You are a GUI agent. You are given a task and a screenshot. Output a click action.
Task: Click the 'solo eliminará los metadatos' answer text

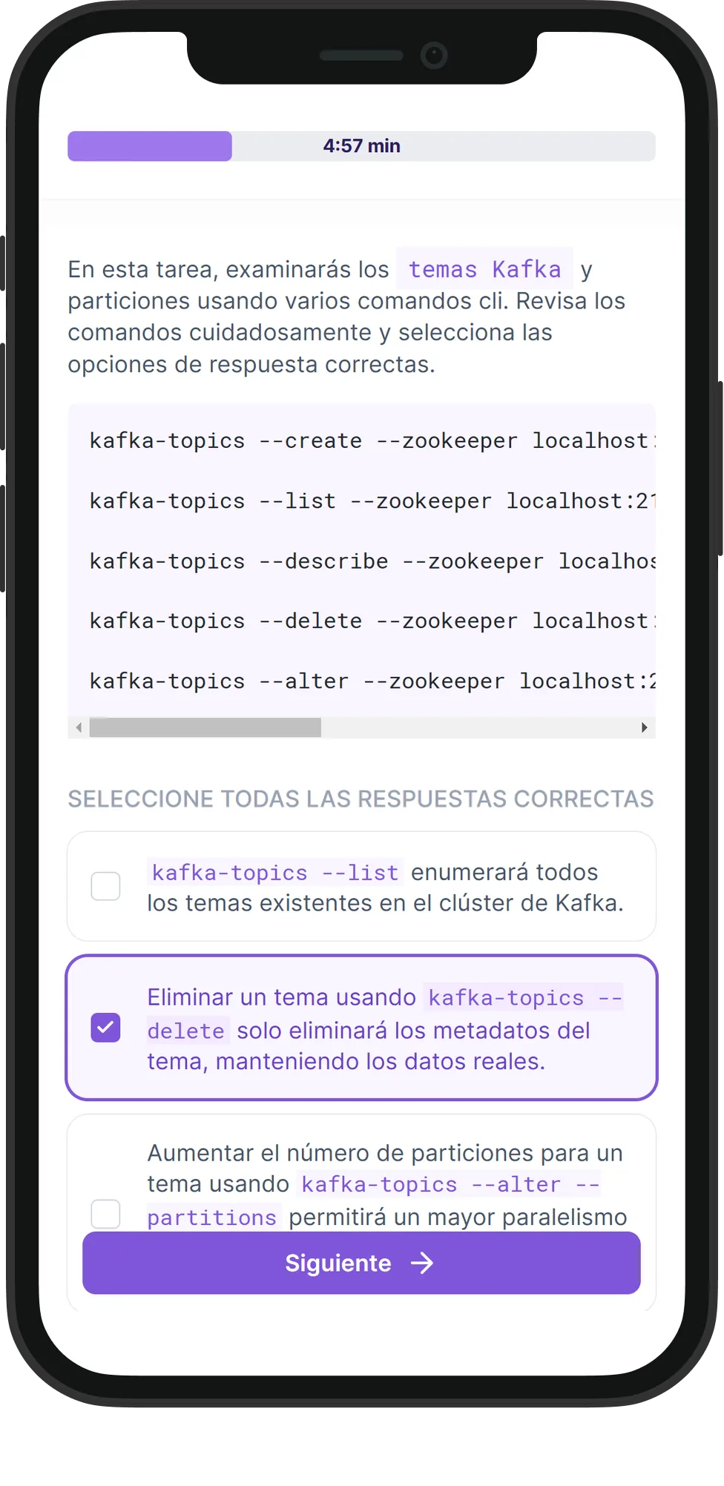[412, 1031]
